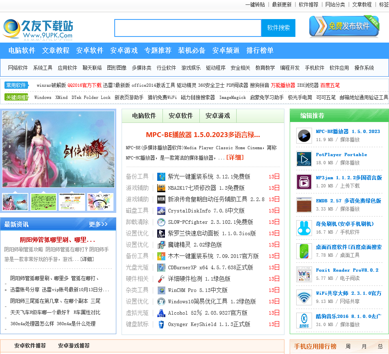This screenshot has width=389, height=354.
Task: Select the 多媒体类 category
Action: (x=141, y=68)
